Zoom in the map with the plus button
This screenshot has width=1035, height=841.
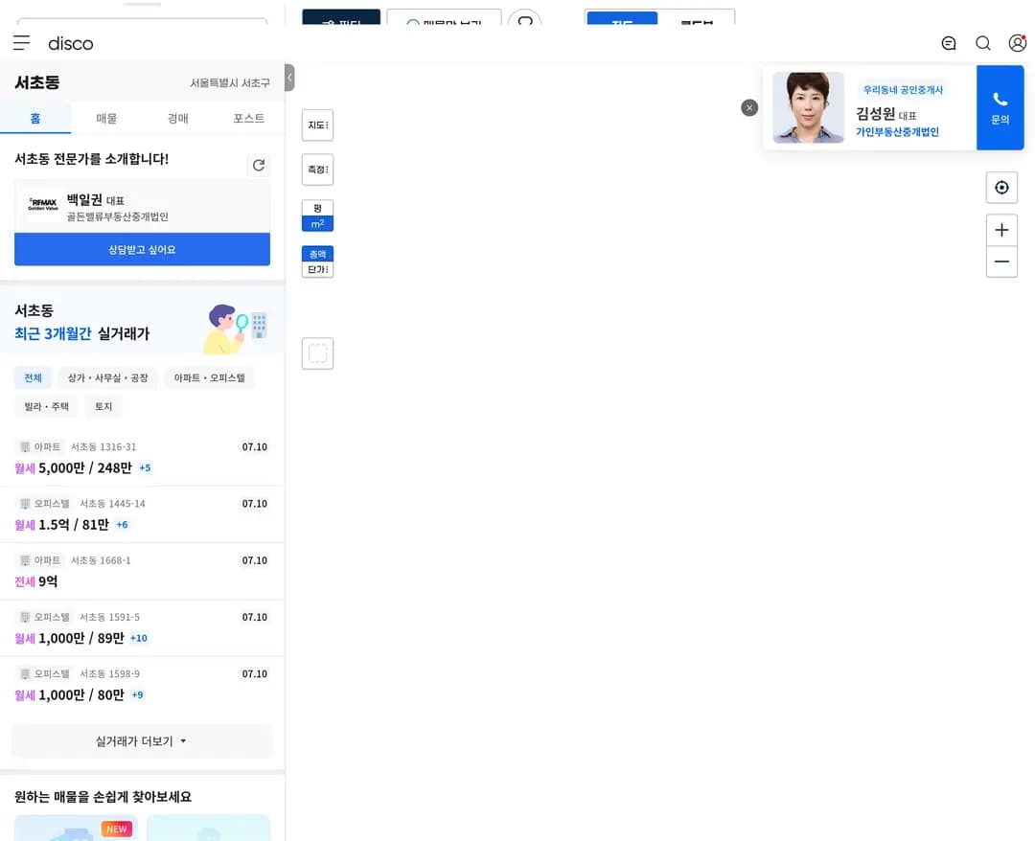[x=1001, y=230]
